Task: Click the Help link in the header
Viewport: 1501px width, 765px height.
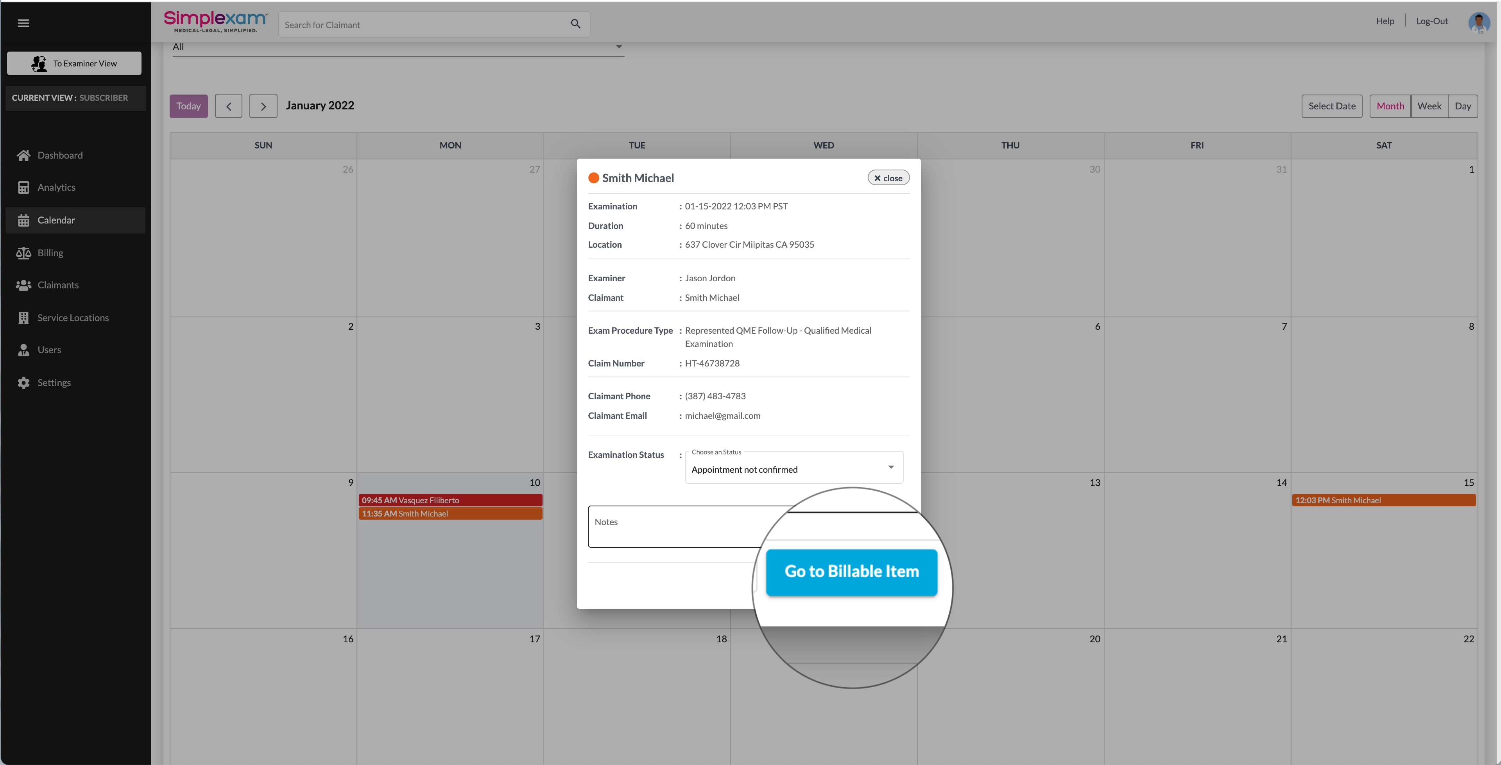Action: pos(1385,21)
